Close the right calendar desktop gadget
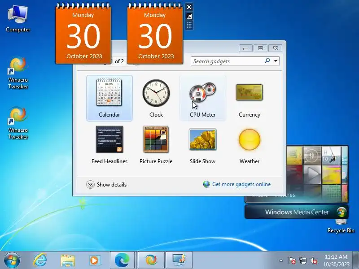 (x=189, y=7)
